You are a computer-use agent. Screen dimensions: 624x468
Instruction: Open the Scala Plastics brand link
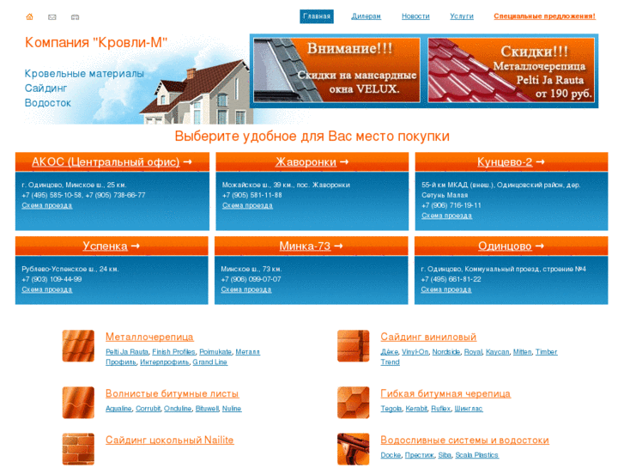coord(476,455)
